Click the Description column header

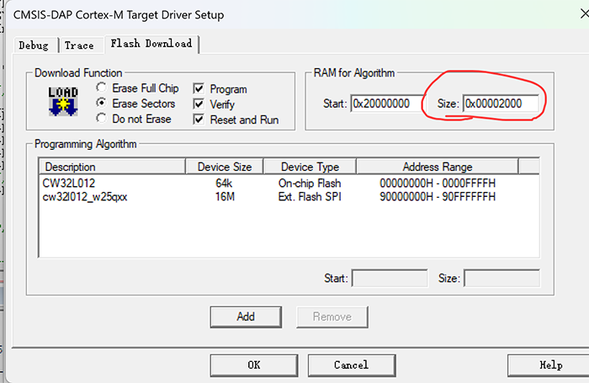point(111,167)
